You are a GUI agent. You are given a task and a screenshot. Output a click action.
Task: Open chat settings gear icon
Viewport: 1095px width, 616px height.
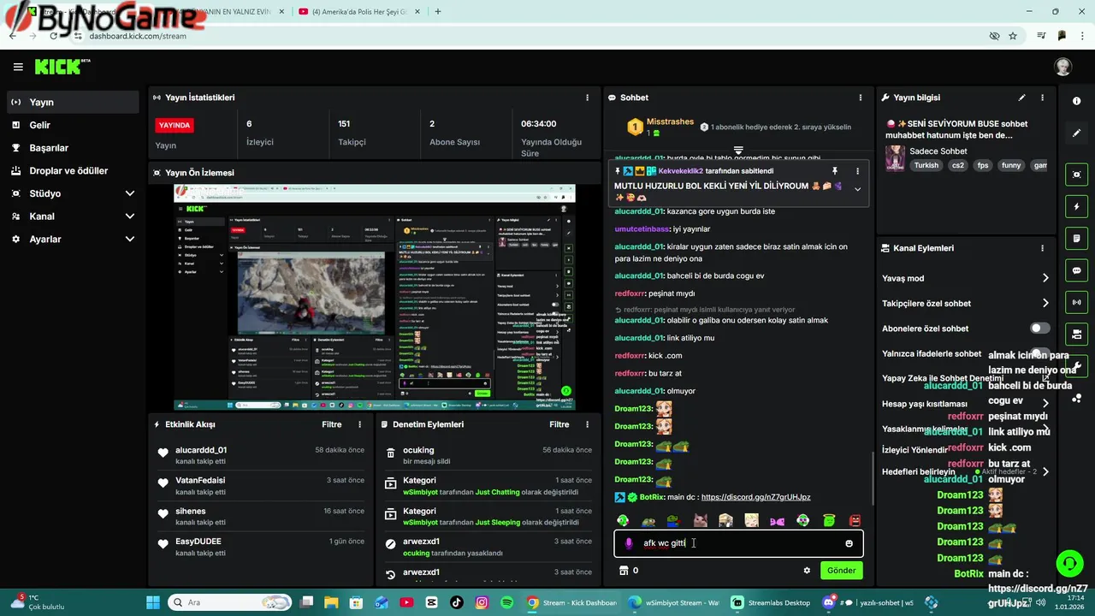click(x=807, y=571)
